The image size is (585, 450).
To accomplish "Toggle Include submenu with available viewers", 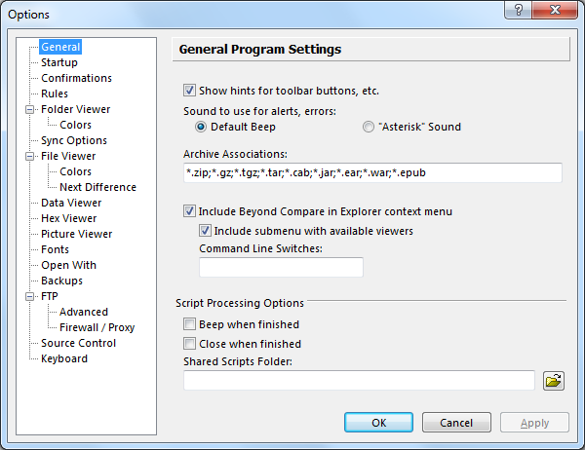I will coord(206,231).
